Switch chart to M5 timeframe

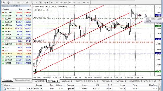coord(57,2)
